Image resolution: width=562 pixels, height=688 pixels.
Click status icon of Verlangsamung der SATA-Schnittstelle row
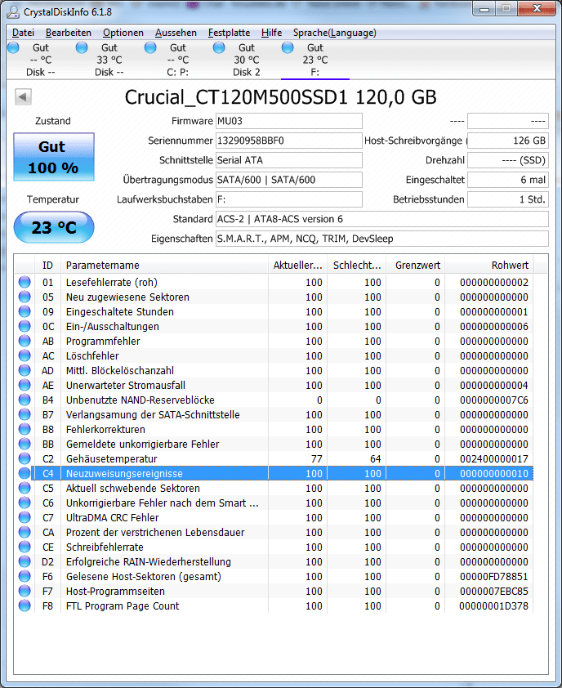pyautogui.click(x=25, y=414)
